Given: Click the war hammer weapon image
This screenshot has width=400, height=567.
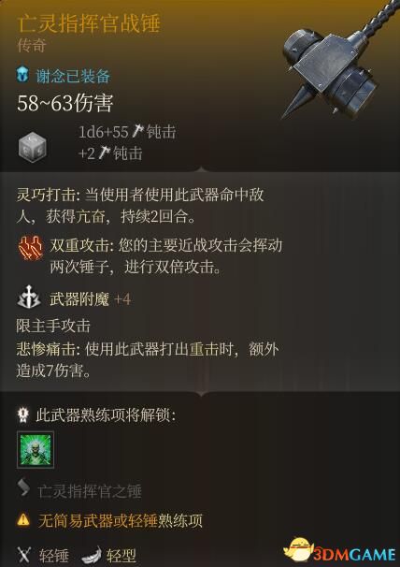Looking at the screenshot, I should coord(337,64).
